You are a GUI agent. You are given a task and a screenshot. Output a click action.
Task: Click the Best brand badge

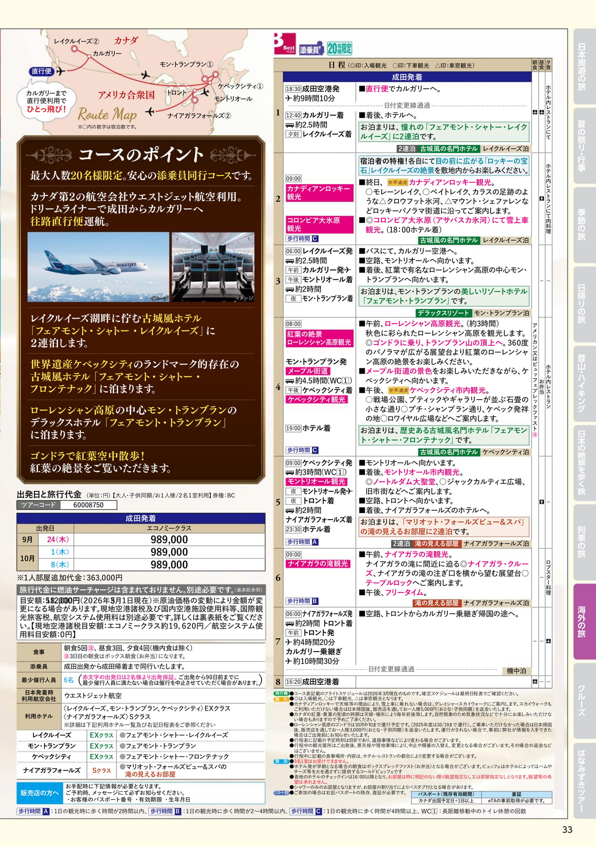[285, 44]
